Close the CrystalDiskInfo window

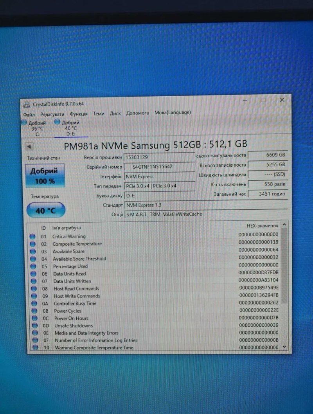pyautogui.click(x=282, y=100)
